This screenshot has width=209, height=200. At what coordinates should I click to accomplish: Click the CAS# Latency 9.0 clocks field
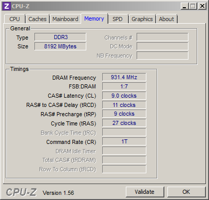(124, 96)
